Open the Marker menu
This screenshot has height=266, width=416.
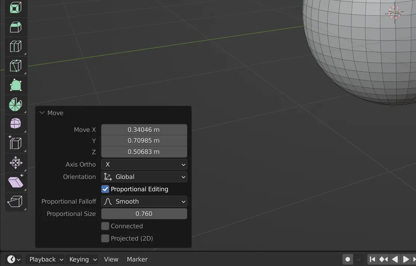click(x=137, y=259)
